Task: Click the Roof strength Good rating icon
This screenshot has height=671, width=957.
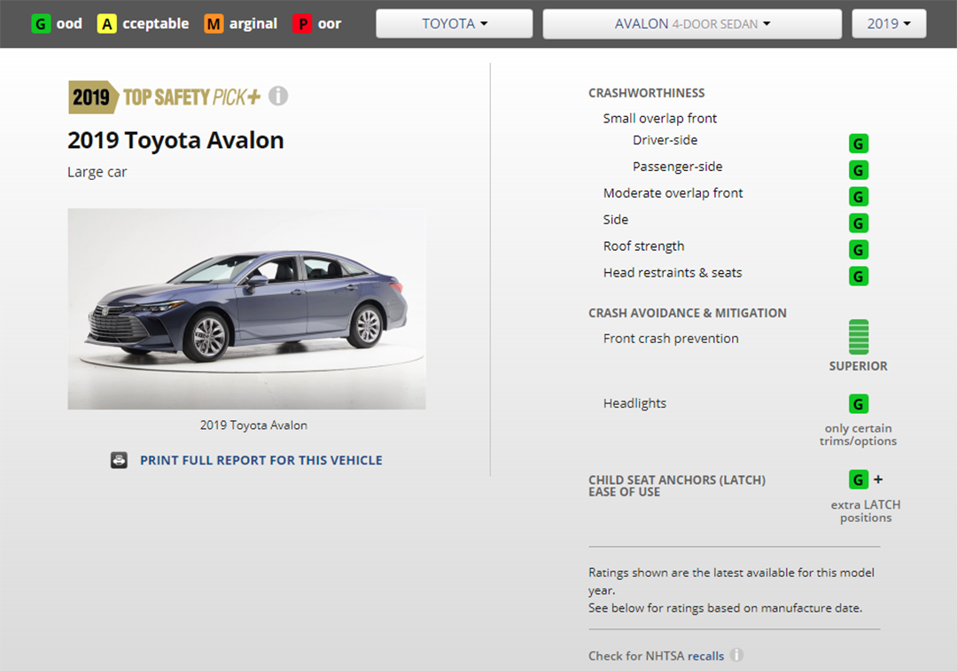Action: click(x=858, y=250)
